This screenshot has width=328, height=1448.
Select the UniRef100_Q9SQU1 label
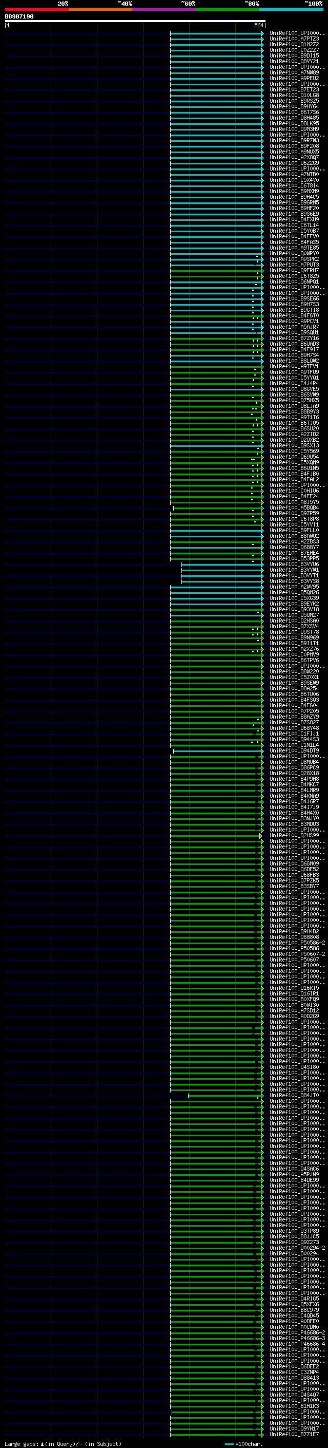click(294, 333)
